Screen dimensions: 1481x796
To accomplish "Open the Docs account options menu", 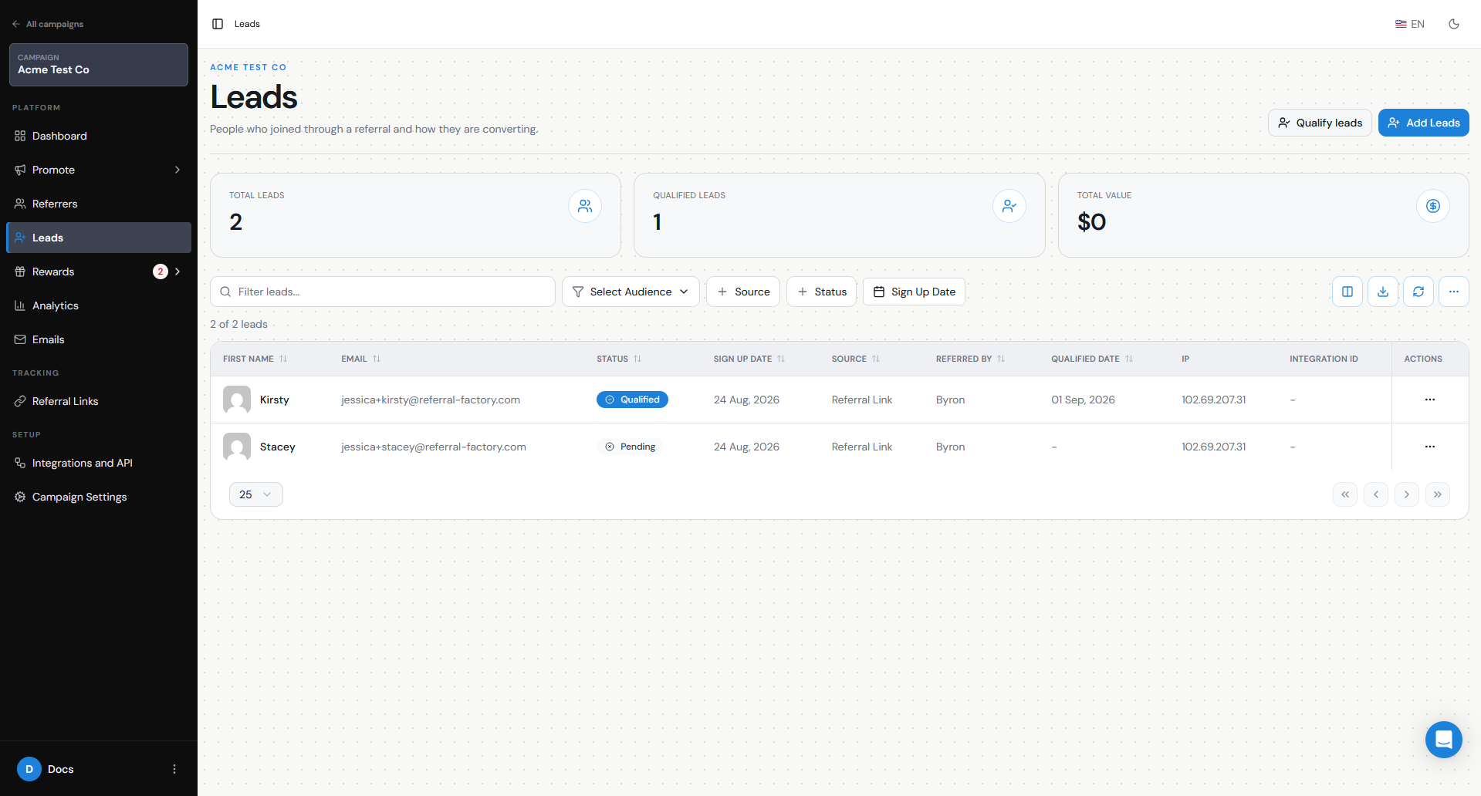I will click(x=174, y=769).
